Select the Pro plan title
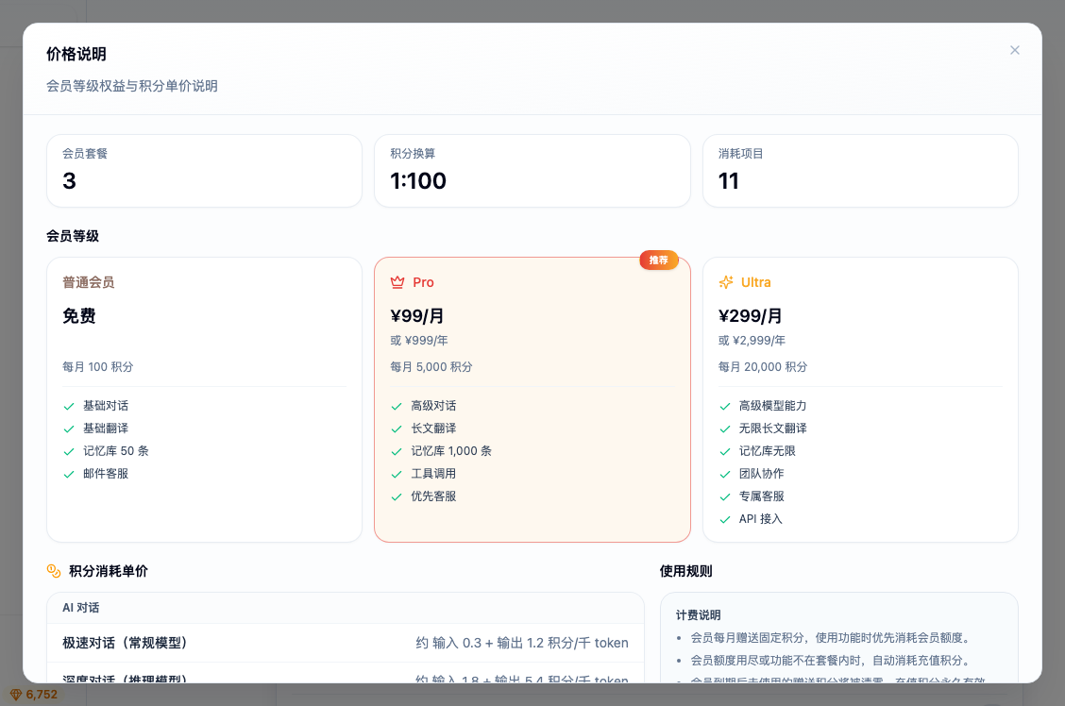This screenshot has height=706, width=1065. (423, 282)
